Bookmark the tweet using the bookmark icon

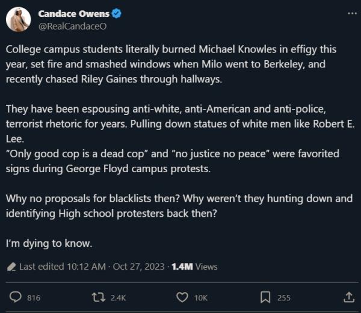point(265,297)
